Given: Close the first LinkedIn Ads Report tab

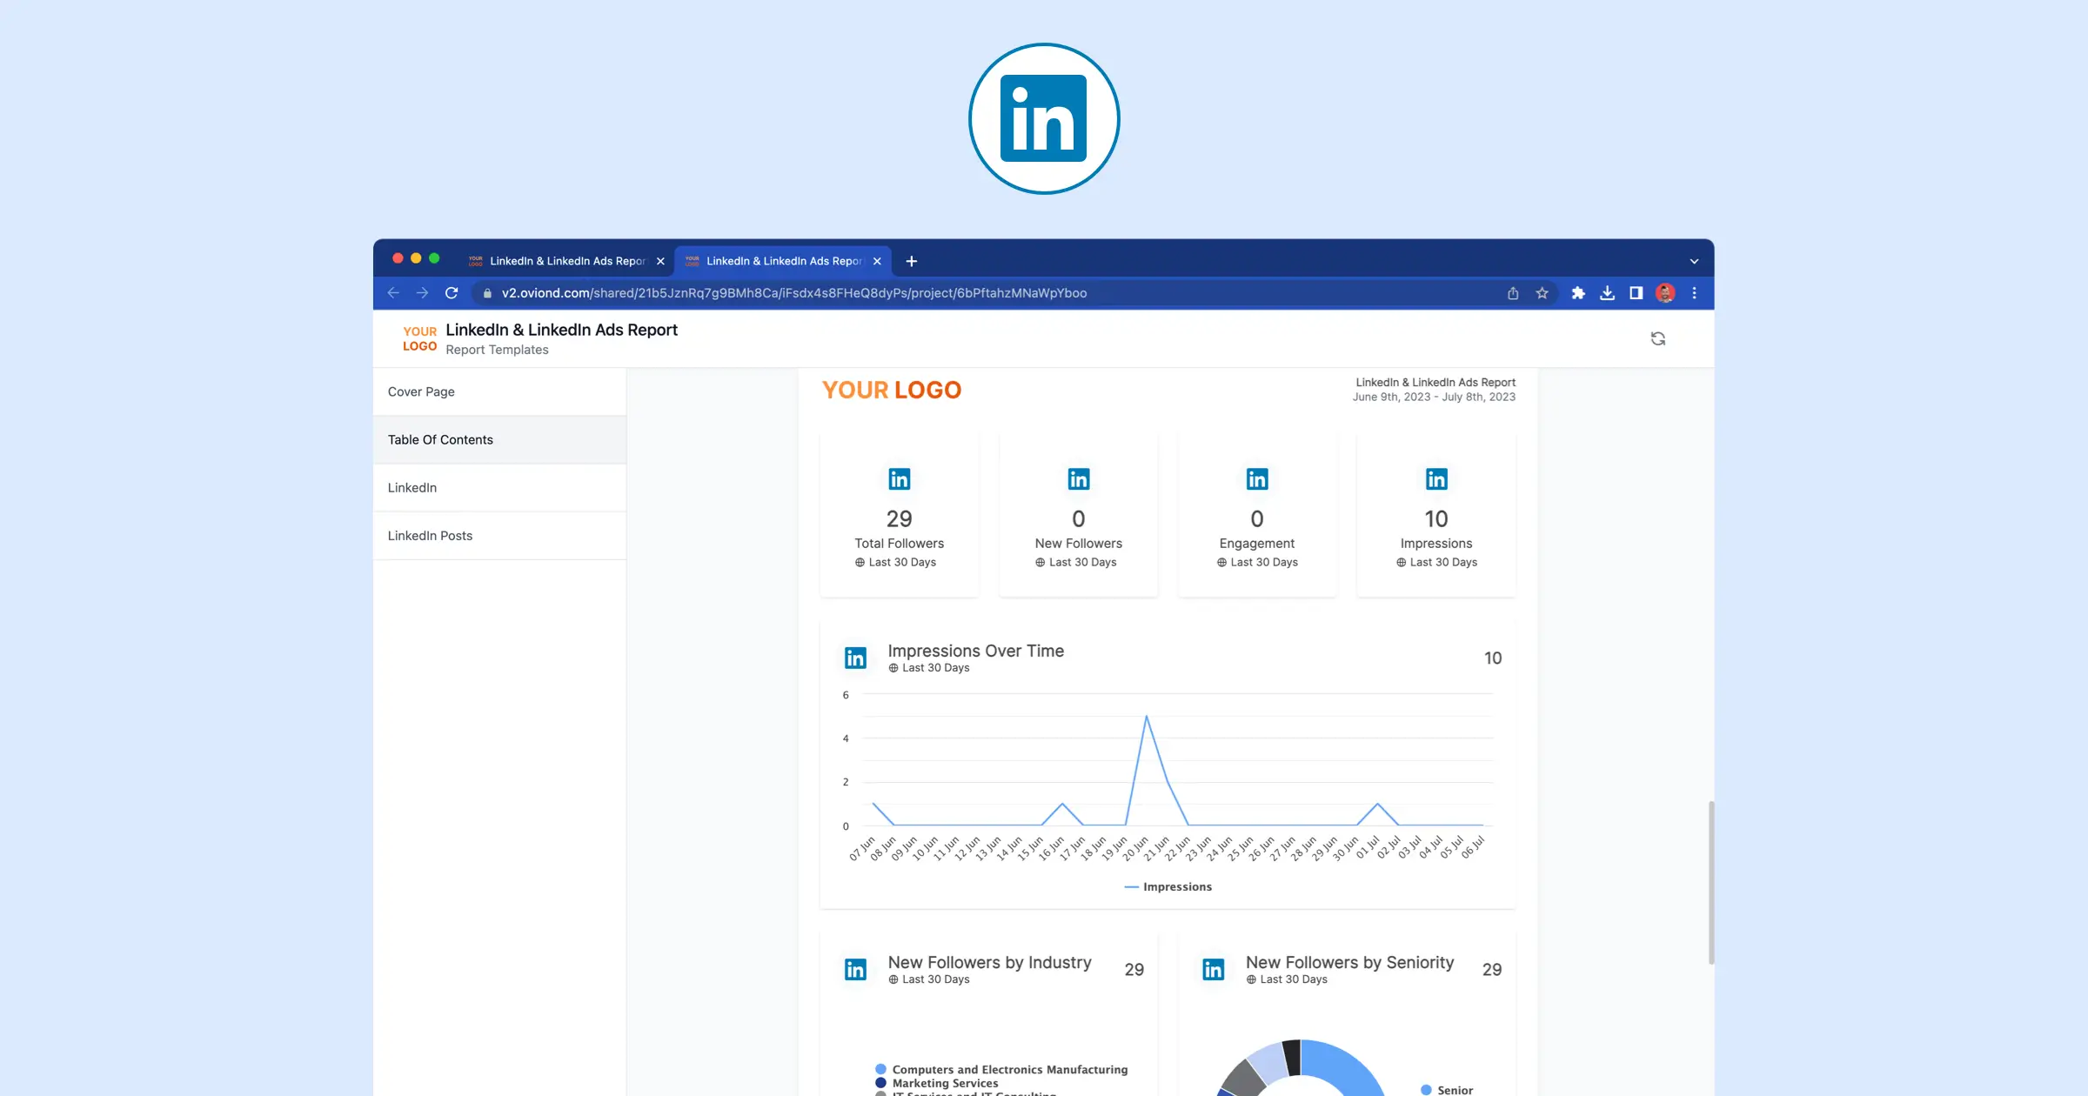Looking at the screenshot, I should pos(660,261).
